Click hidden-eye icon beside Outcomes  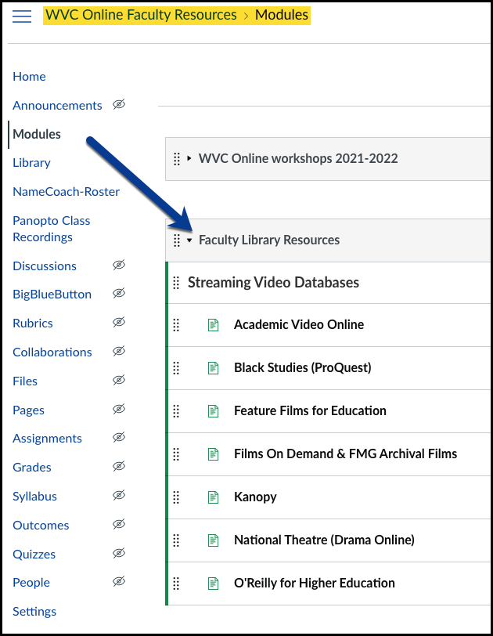click(x=119, y=524)
